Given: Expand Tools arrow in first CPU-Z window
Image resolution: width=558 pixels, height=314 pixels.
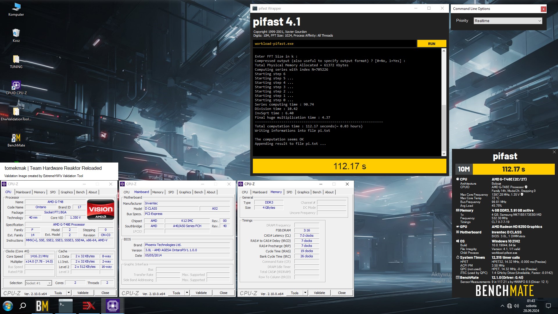Looking at the screenshot, I should pos(69,293).
